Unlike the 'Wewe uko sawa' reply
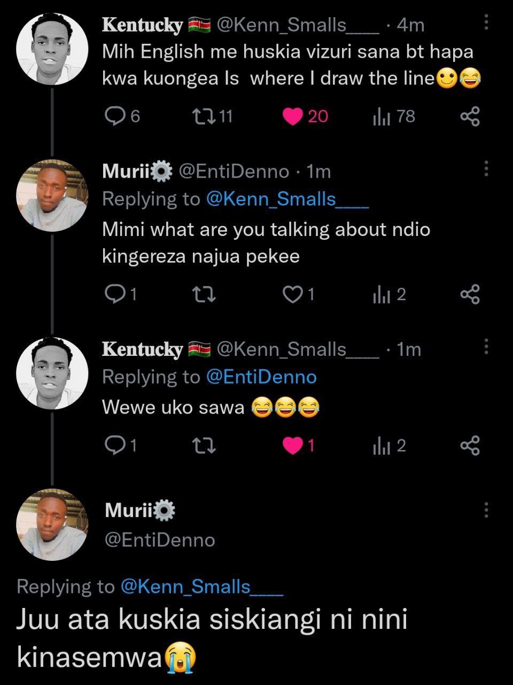This screenshot has height=685, width=513. [292, 445]
